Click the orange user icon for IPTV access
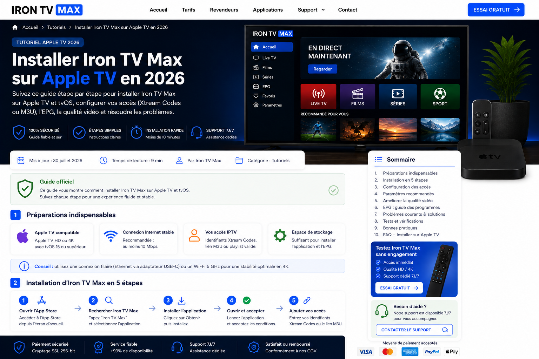 pyautogui.click(x=194, y=236)
